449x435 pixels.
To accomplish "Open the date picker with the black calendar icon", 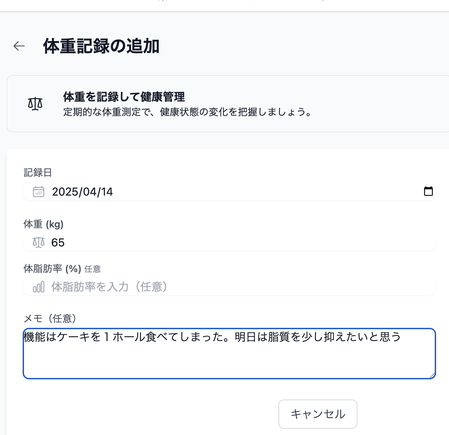I will point(428,191).
